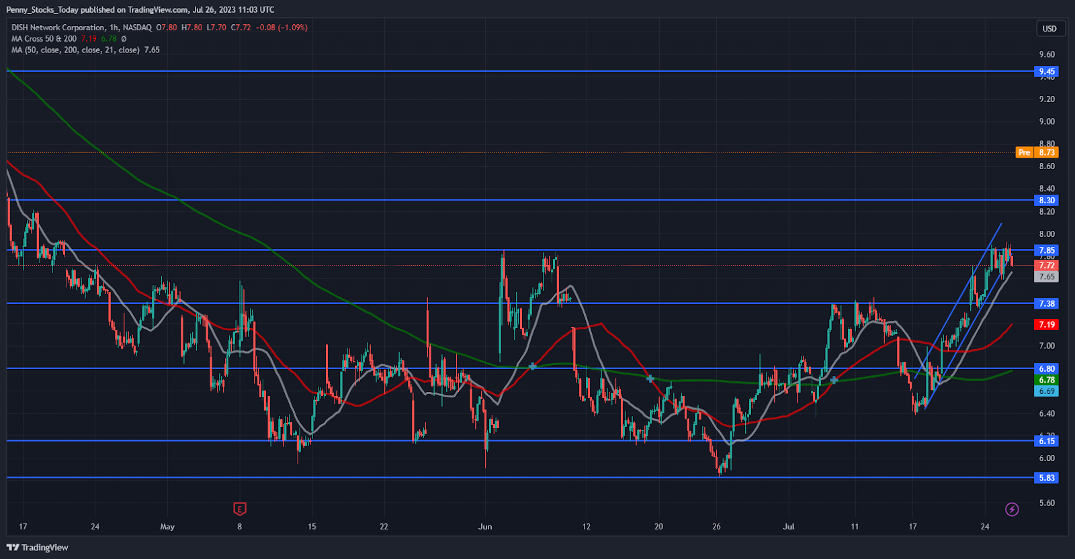Click the gray 7.65 moving average label
The image size is (1075, 559).
[x=1046, y=276]
